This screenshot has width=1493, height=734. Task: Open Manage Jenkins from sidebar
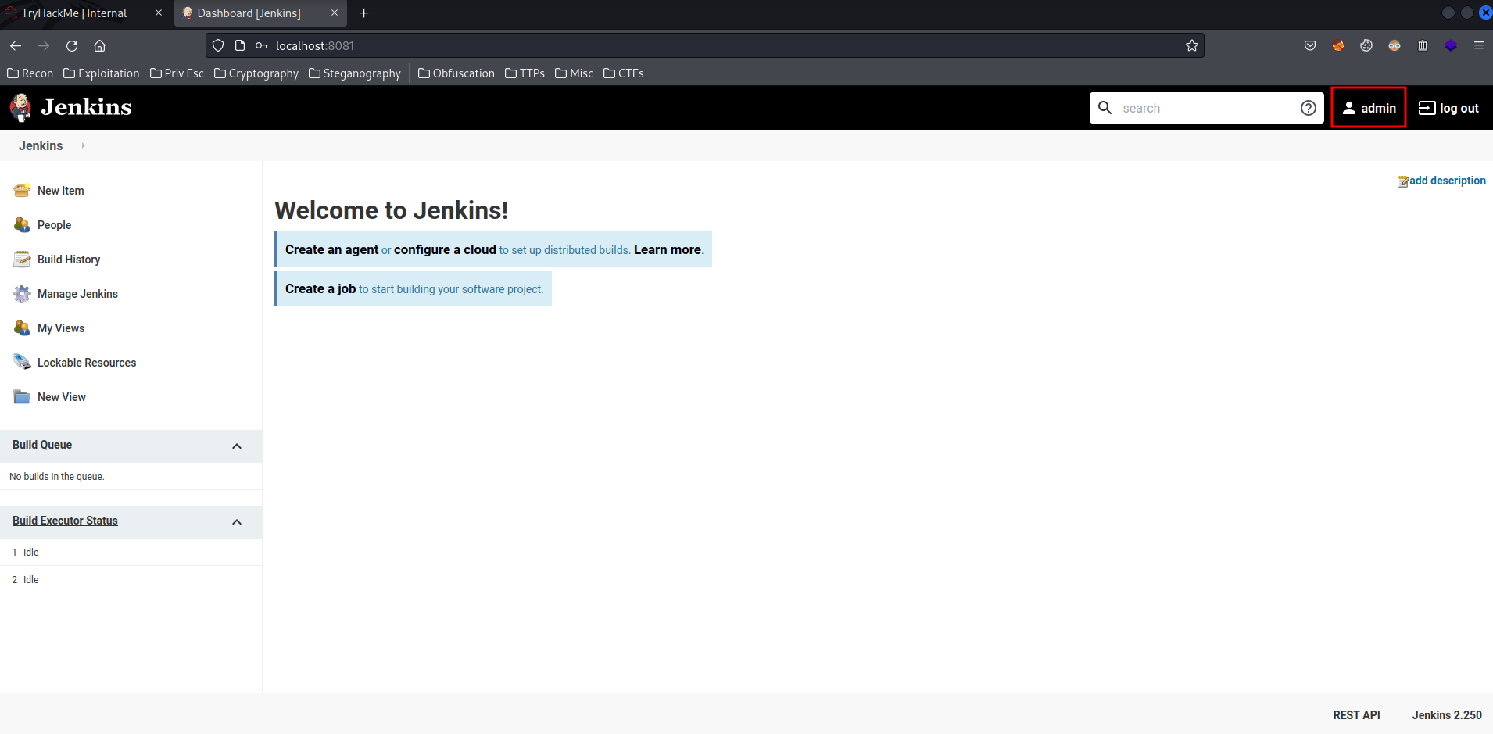pos(77,294)
